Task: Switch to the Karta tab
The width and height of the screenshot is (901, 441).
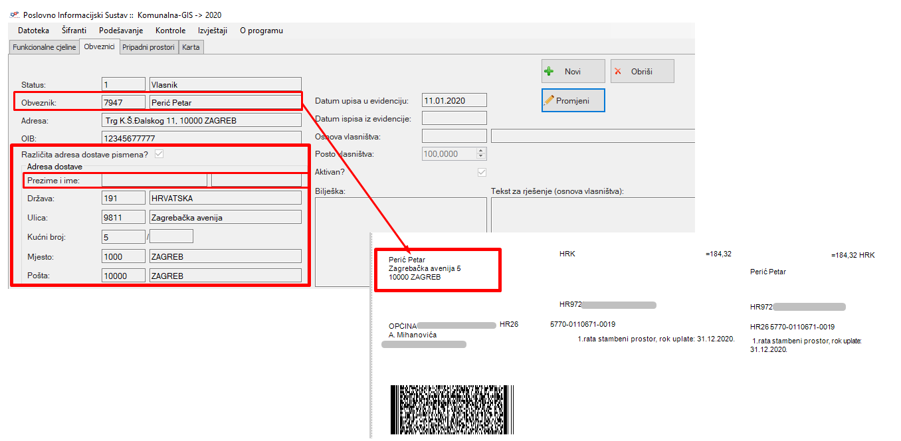Action: click(x=191, y=48)
